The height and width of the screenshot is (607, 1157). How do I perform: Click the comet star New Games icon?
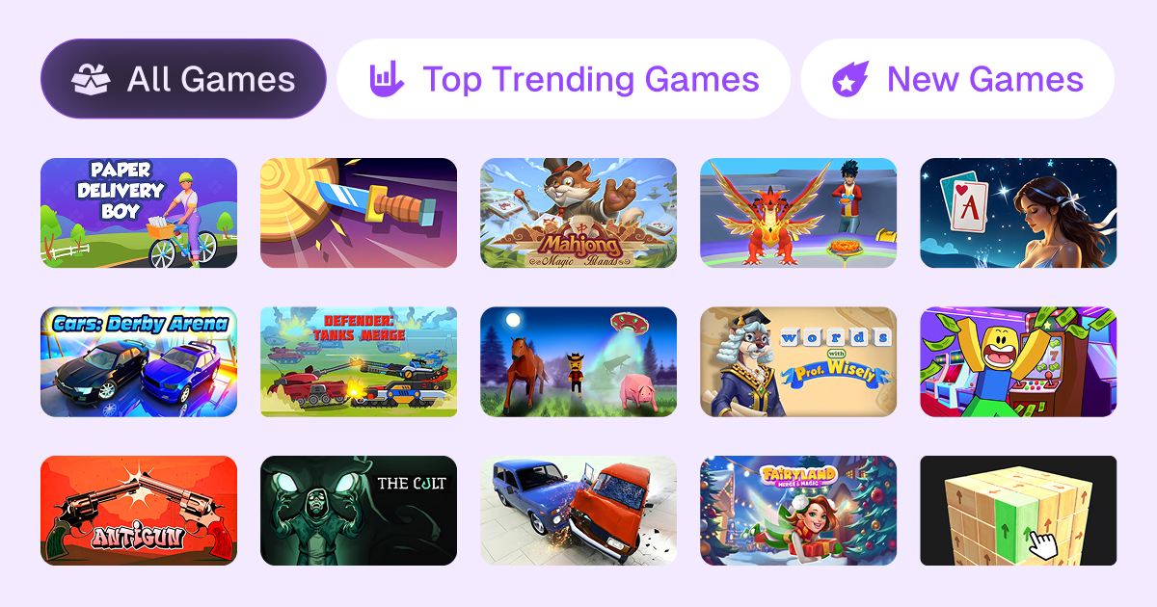(850, 78)
